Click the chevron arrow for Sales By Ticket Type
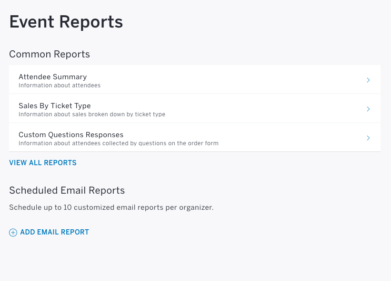Screen dimensions: 391x281 pyautogui.click(x=368, y=109)
